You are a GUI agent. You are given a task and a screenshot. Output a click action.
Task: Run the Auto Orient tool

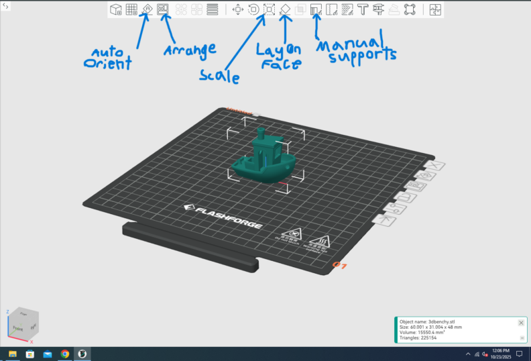[147, 9]
